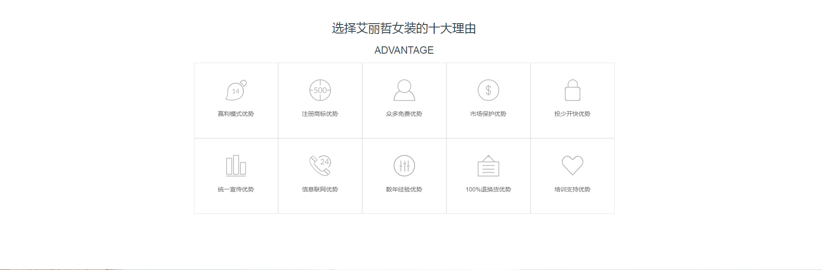Select the 培训支持优势 label
This screenshot has height=270, width=822.
tap(572, 189)
